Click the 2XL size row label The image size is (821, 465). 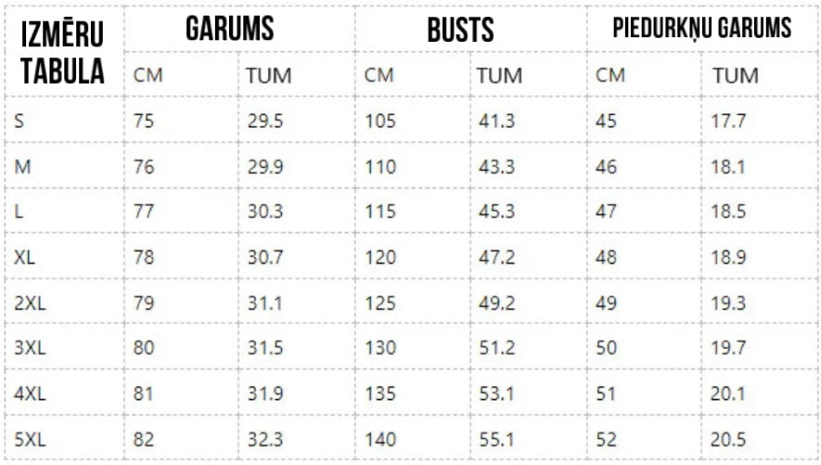click(30, 303)
